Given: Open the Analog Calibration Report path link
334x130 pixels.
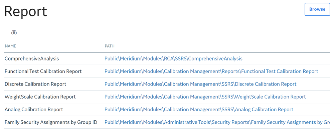Looking at the screenshot, I should [x=199, y=110].
